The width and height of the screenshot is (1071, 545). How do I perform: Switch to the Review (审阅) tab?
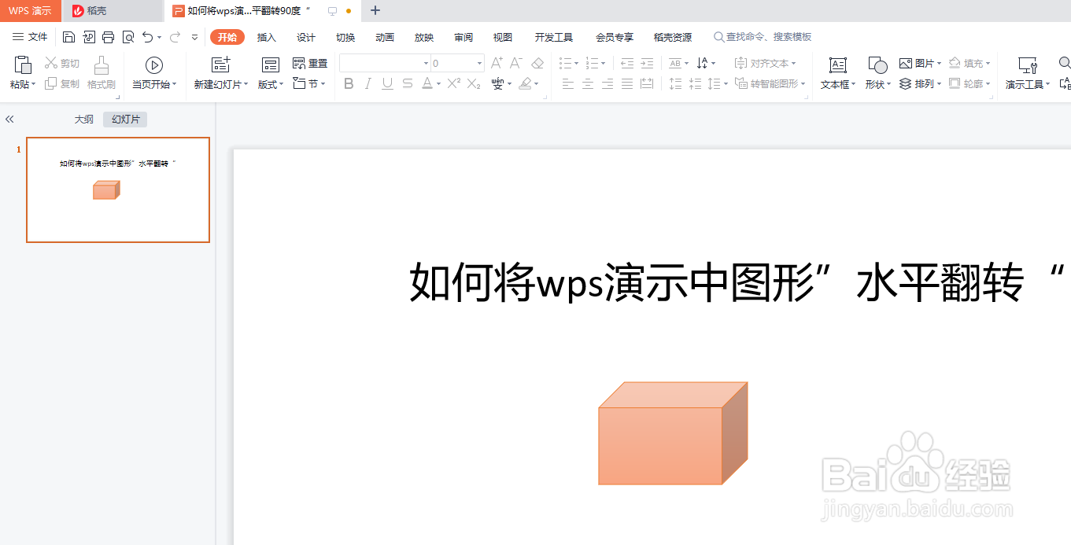(x=463, y=37)
